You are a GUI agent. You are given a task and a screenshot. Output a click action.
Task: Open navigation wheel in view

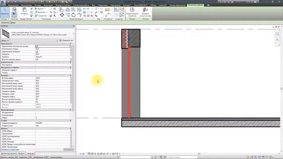pos(277,34)
